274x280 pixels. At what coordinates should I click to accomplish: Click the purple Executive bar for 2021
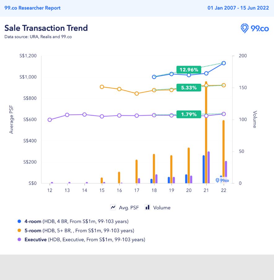(209, 167)
